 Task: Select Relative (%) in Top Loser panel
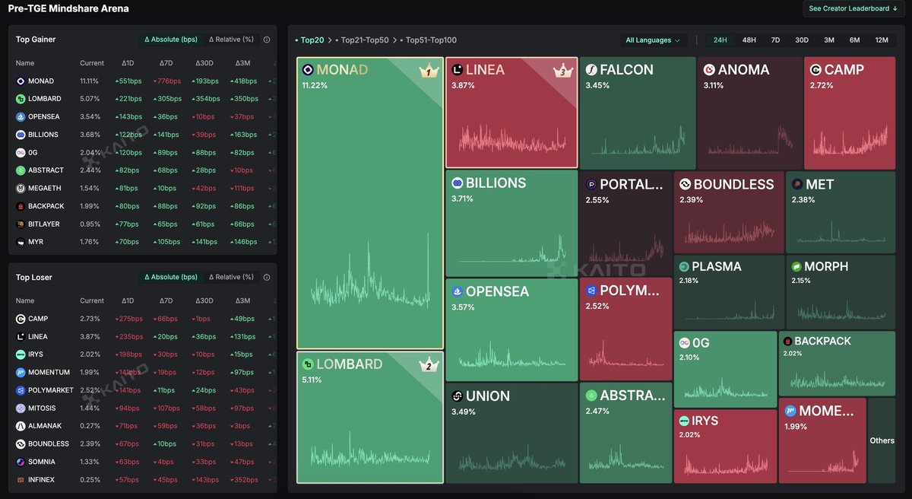point(231,278)
